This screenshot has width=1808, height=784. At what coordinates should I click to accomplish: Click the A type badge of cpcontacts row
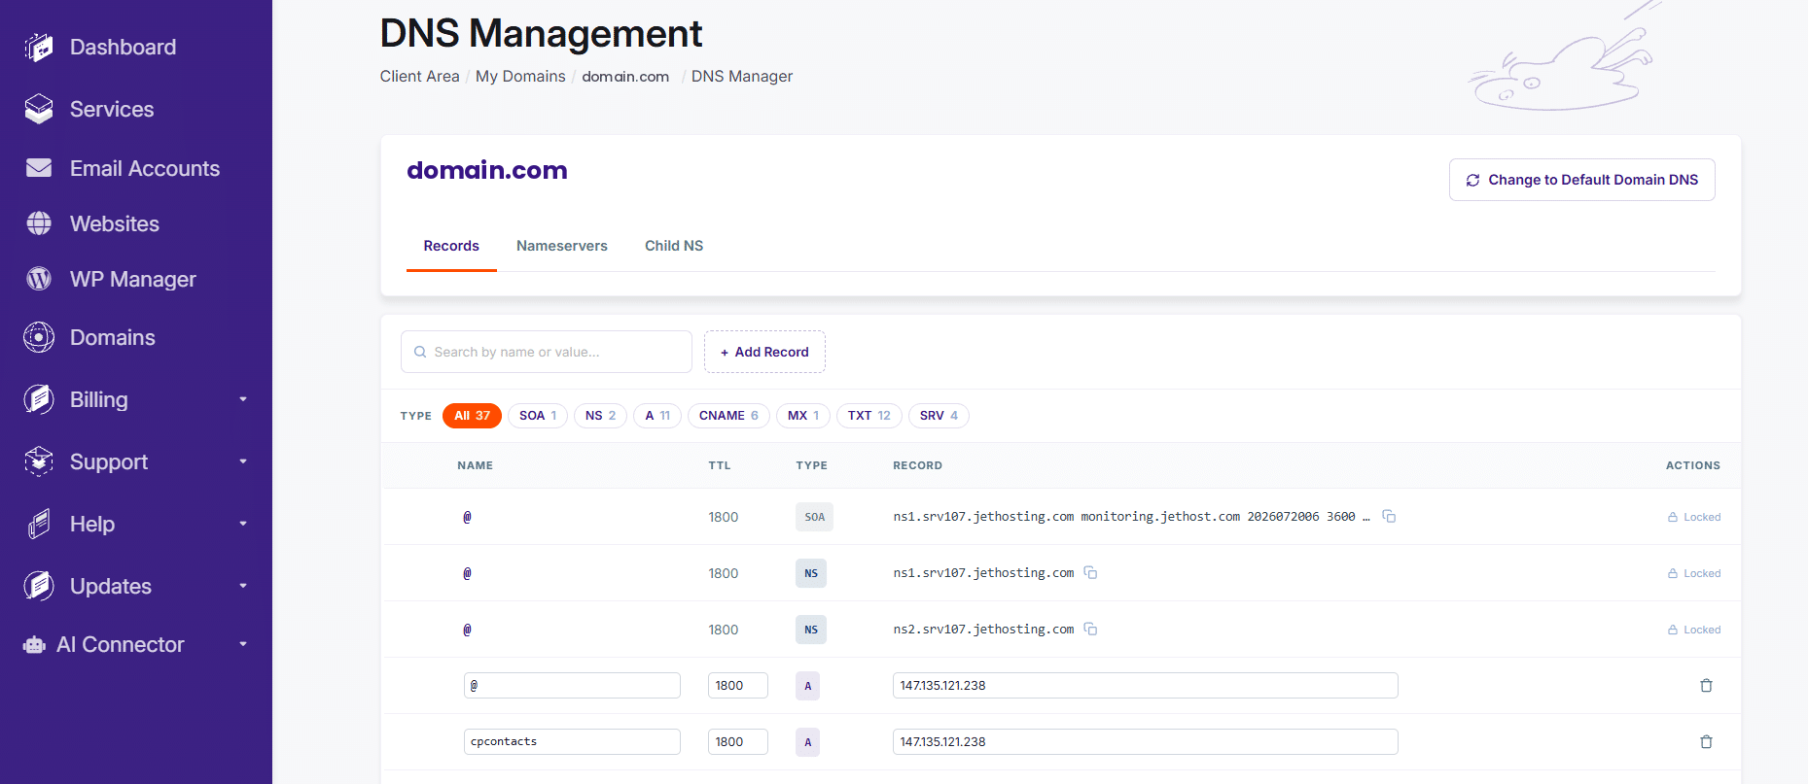(x=807, y=742)
